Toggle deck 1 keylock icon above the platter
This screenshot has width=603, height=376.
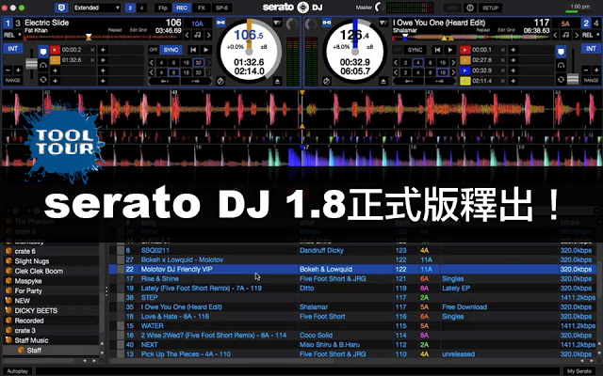pos(220,23)
